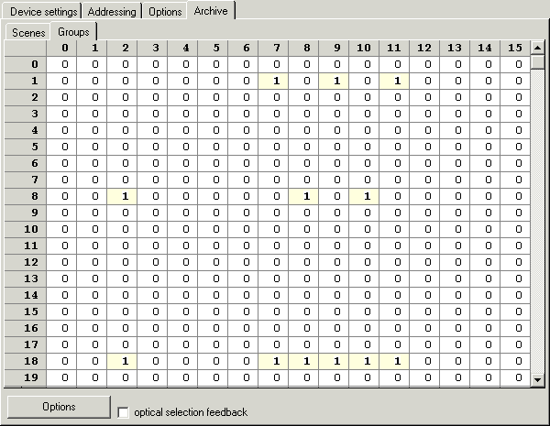Click highlighted cell row 8 column 2
The height and width of the screenshot is (426, 550).
tap(122, 196)
